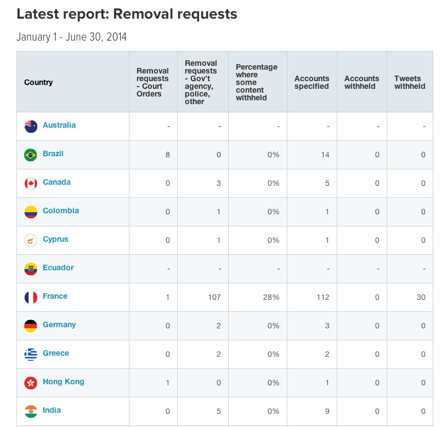
Task: Click the Cyprus flag icon
Action: (x=31, y=241)
